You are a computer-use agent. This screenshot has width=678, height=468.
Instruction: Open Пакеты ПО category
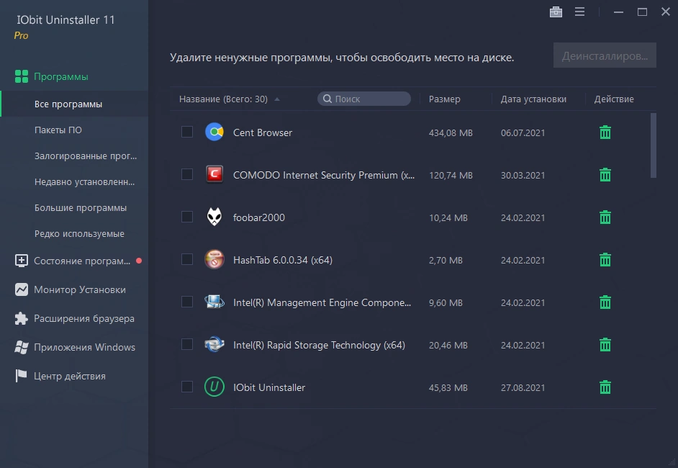(58, 130)
